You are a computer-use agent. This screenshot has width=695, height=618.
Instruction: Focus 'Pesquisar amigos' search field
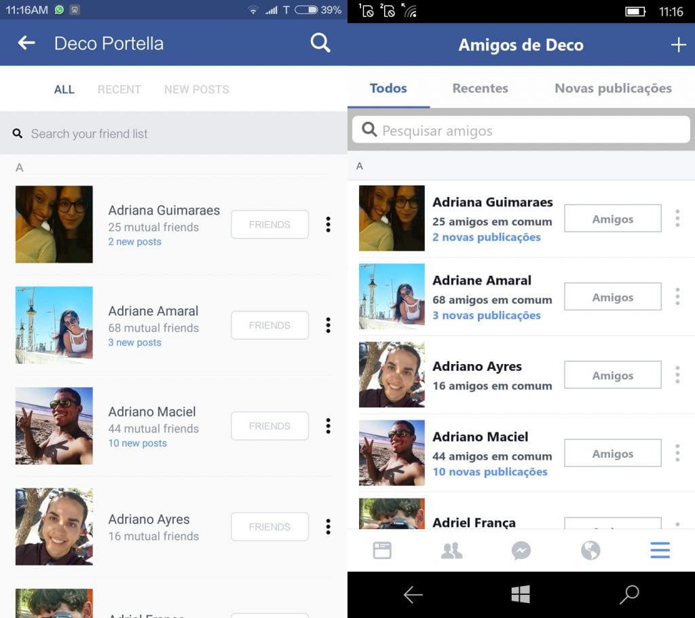pos(521,130)
